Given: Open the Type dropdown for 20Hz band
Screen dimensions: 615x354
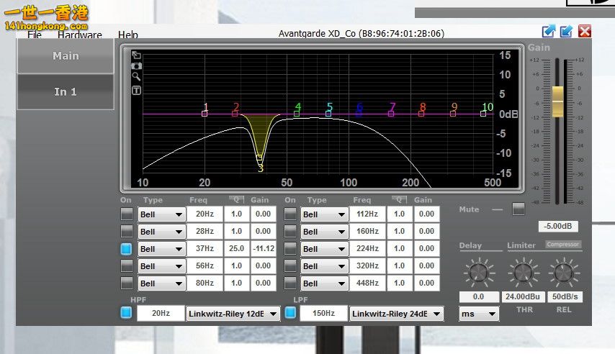Looking at the screenshot, I should click(161, 214).
